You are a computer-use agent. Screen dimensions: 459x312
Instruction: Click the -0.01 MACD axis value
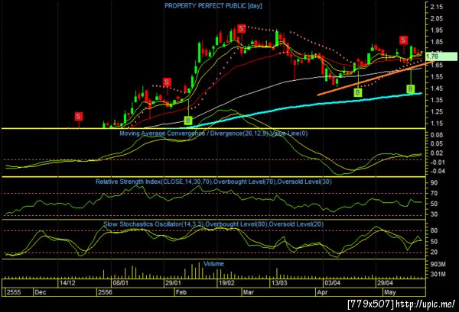tap(438, 162)
